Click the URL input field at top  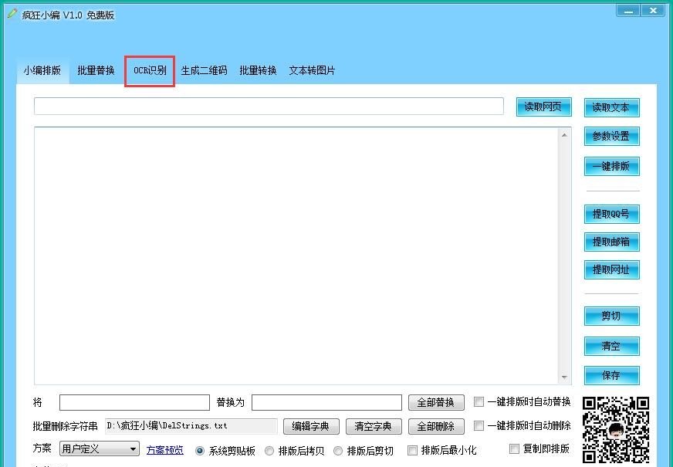[269, 107]
